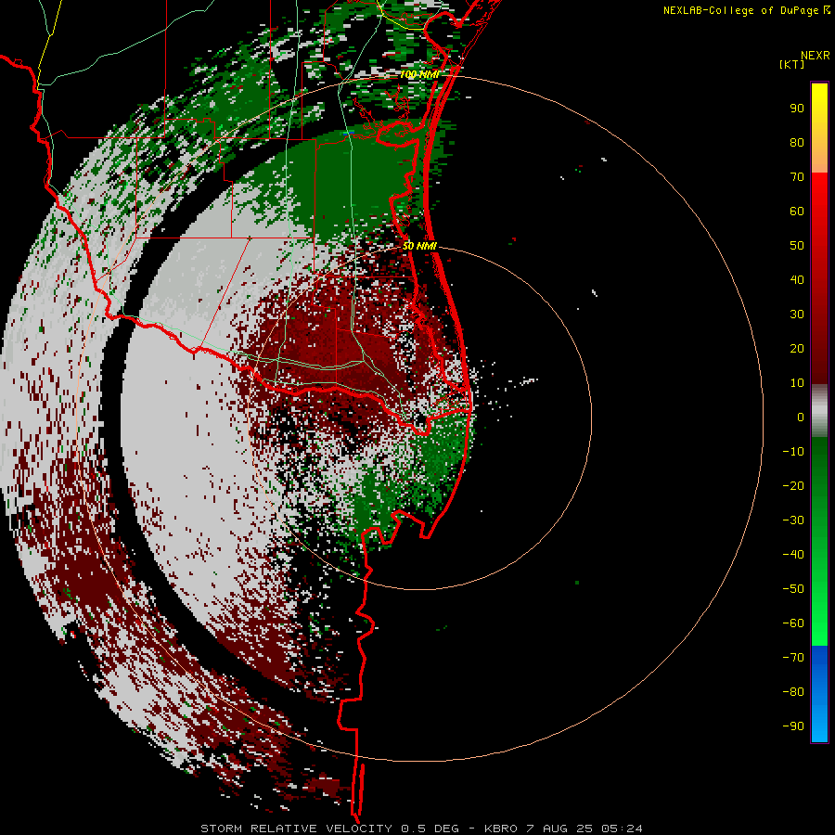Click the -60 value on velocity scale
The height and width of the screenshot is (835, 835).
pos(793,623)
